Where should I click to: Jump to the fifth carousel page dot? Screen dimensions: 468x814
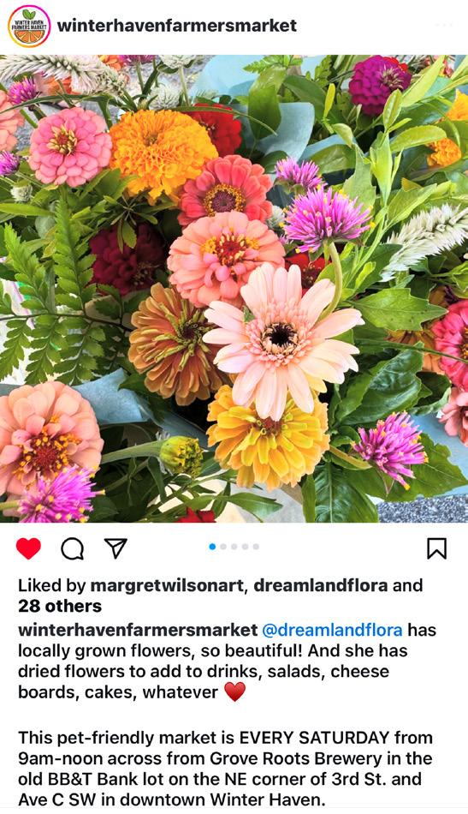click(x=256, y=546)
